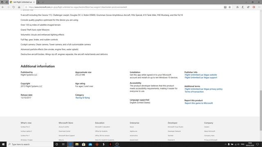Open About Microsoft footer link
This screenshot has width=262, height=147.
[x=210, y=131]
